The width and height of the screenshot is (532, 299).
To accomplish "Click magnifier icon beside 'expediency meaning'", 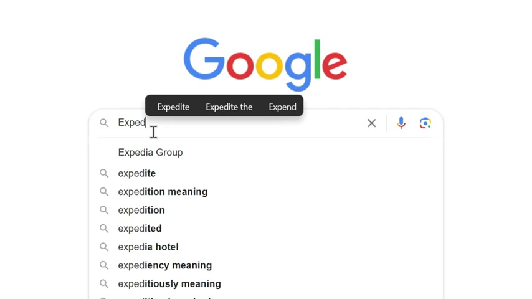I will pos(104,265).
